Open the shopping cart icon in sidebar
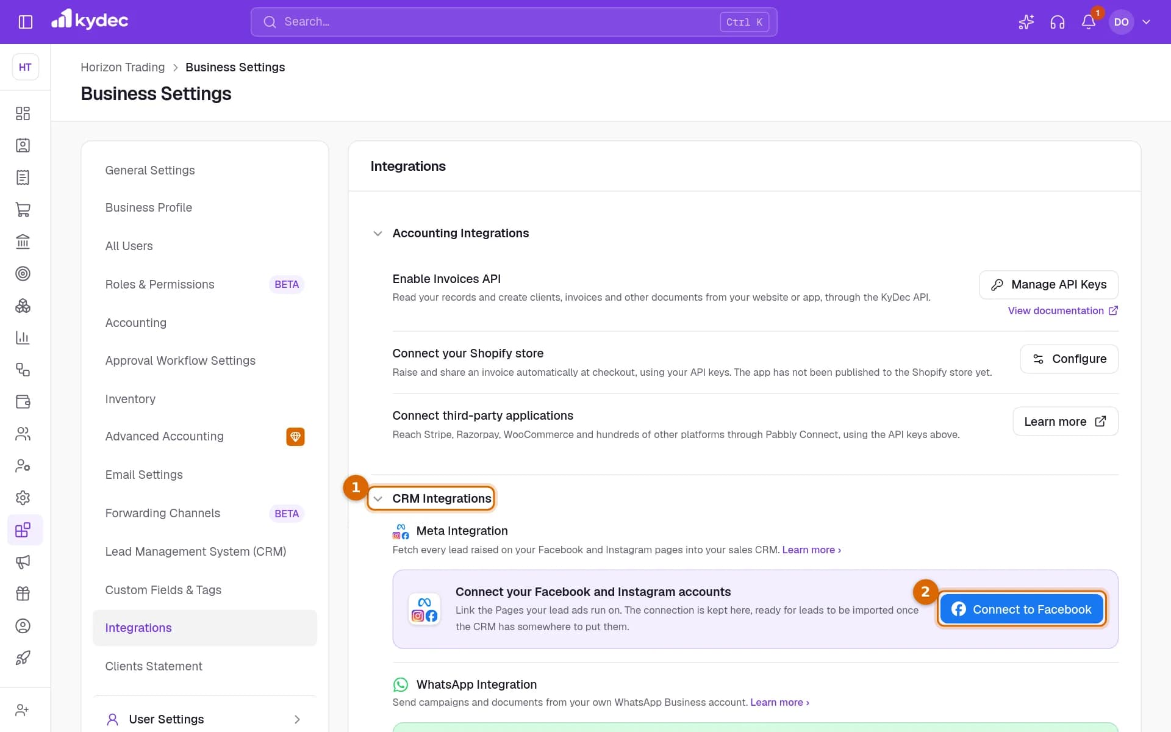The width and height of the screenshot is (1171, 732). (23, 210)
